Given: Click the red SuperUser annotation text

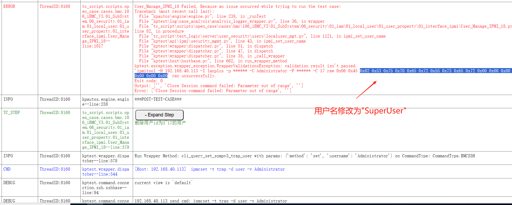Looking at the screenshot, I should 360,111.
